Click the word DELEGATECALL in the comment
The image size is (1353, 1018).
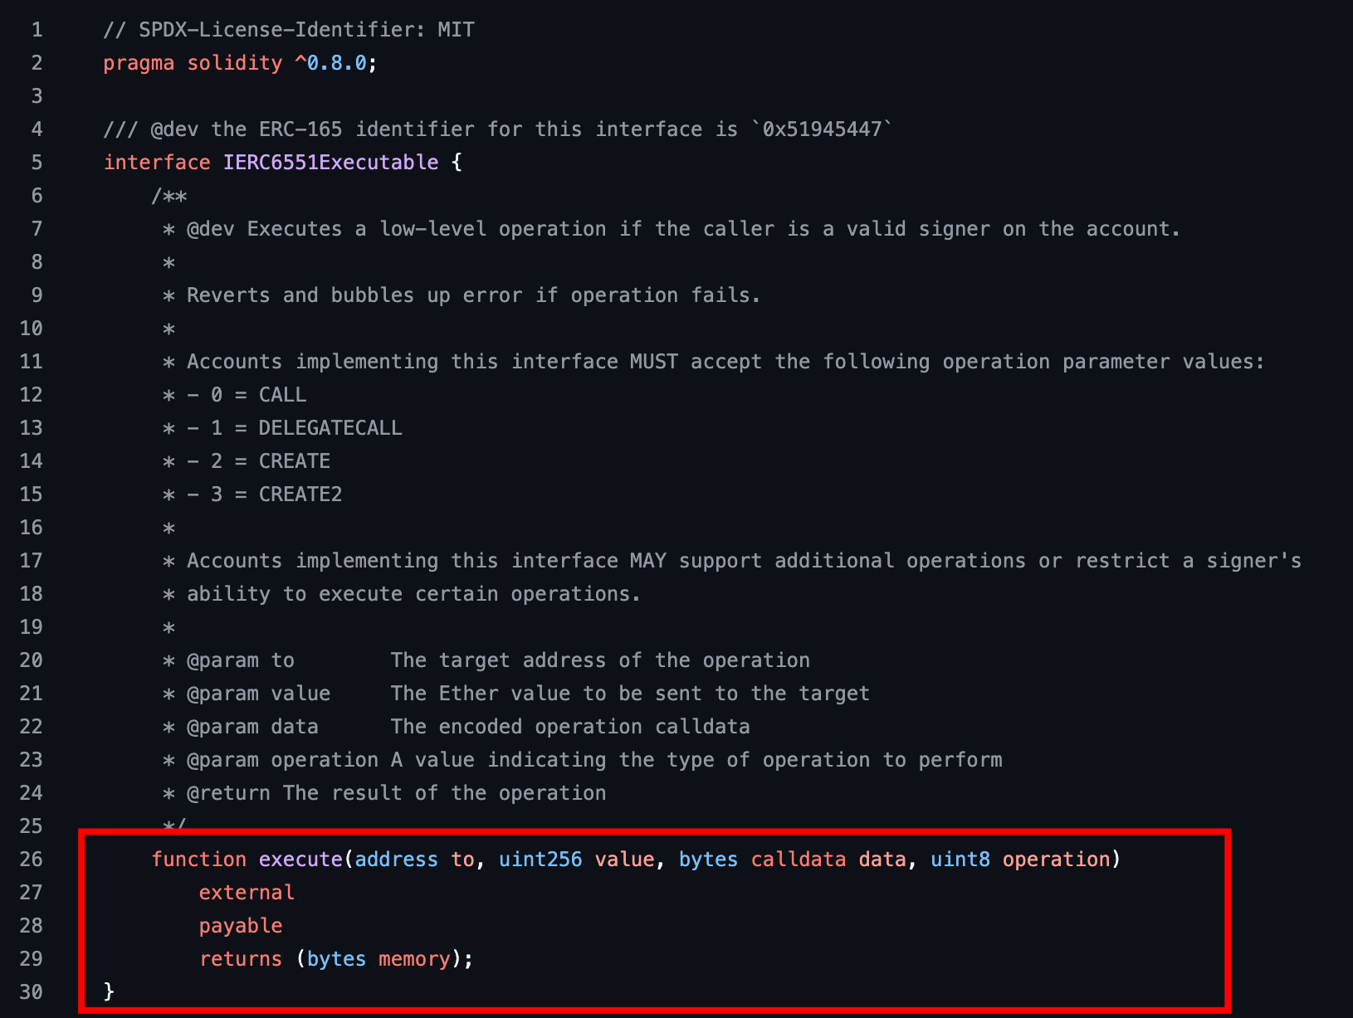tap(330, 428)
